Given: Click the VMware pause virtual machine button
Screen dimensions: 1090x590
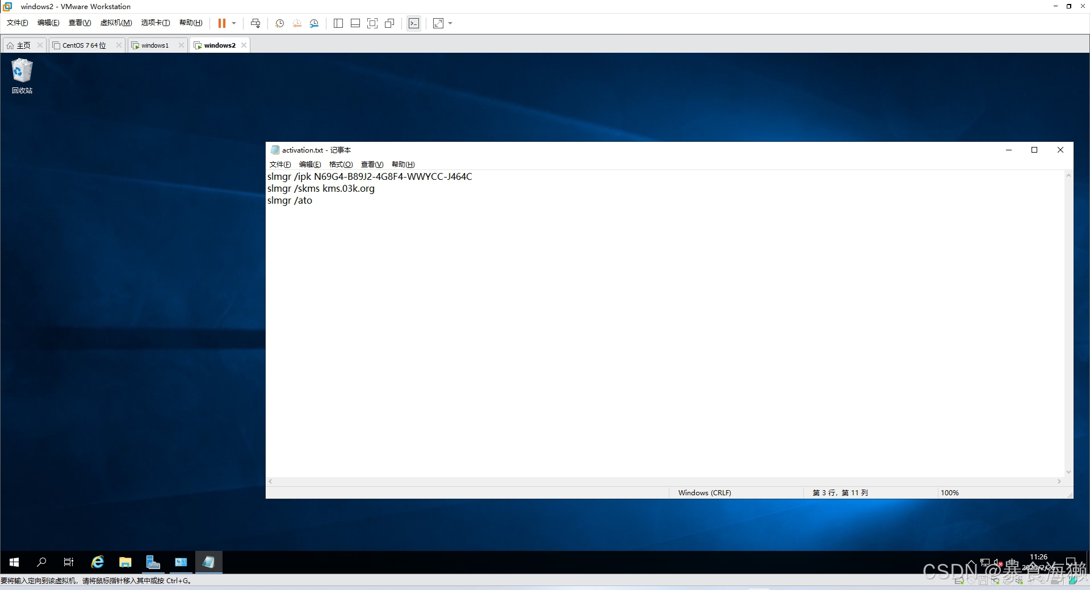Looking at the screenshot, I should [221, 23].
